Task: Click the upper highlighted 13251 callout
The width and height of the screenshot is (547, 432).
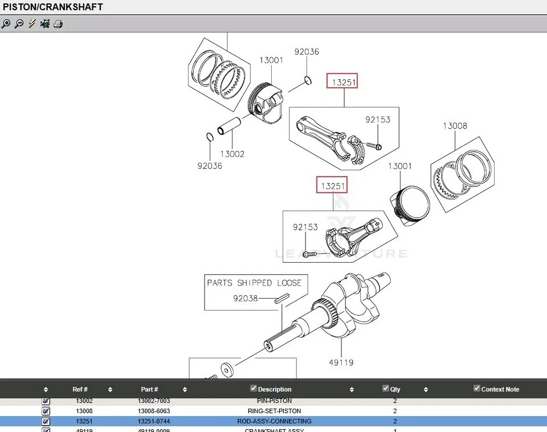Action: [x=342, y=82]
